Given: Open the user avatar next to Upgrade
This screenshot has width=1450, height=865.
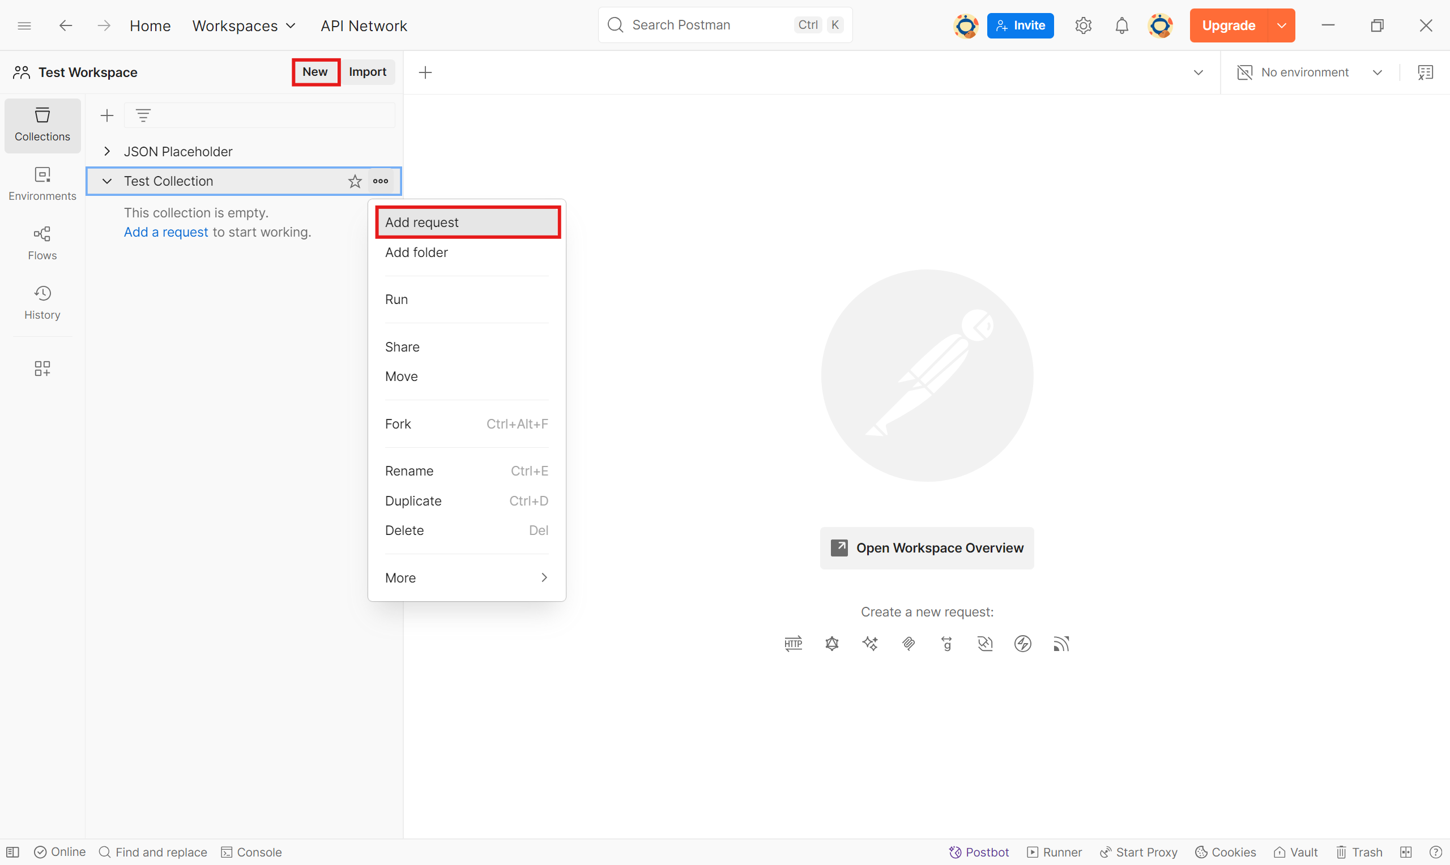Looking at the screenshot, I should pos(1159,25).
